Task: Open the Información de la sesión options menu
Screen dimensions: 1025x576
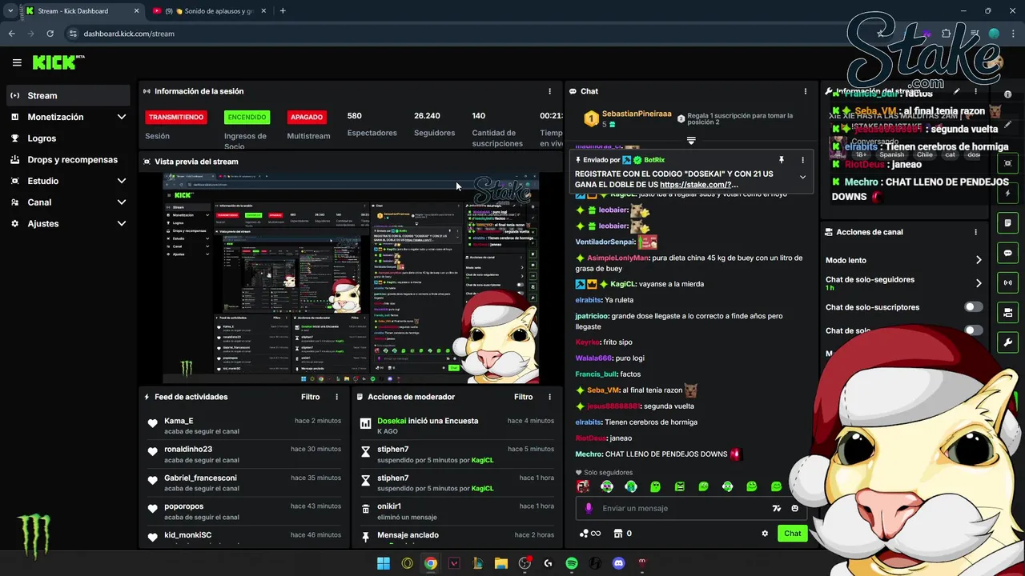Action: (x=549, y=91)
